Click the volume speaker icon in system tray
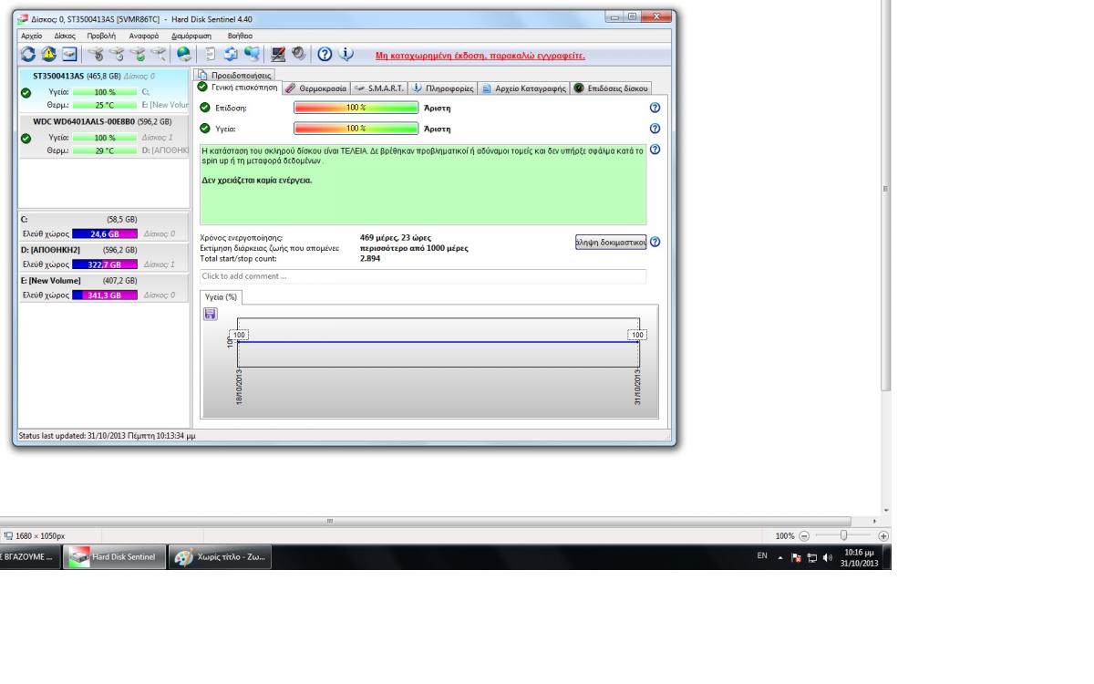1094x684 pixels. point(828,557)
